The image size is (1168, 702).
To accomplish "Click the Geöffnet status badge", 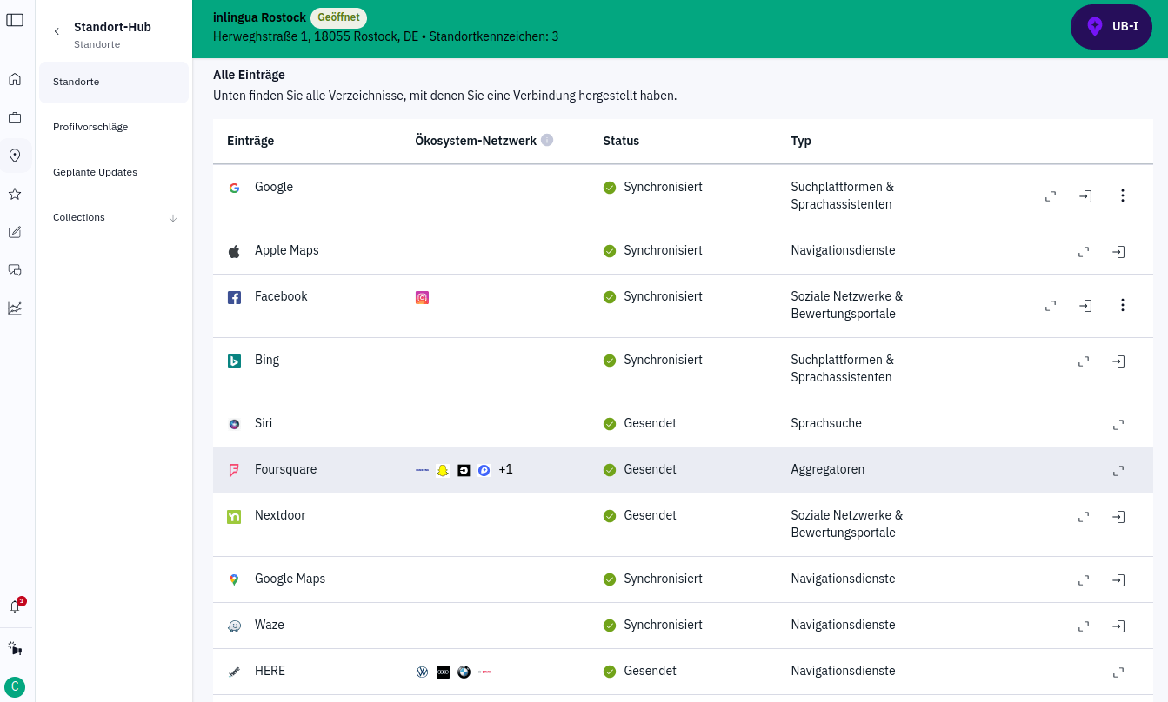I will (338, 17).
